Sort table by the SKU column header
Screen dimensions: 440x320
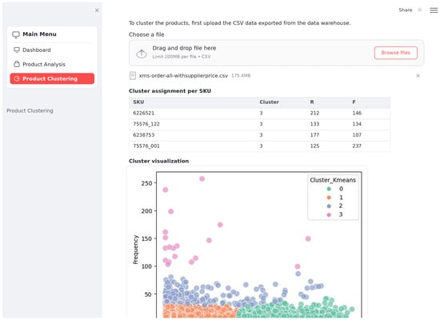click(x=138, y=102)
